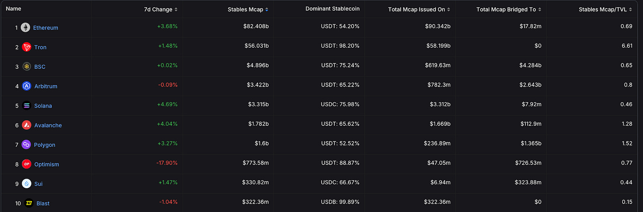Click the Ethereum chain logo icon

coord(25,28)
